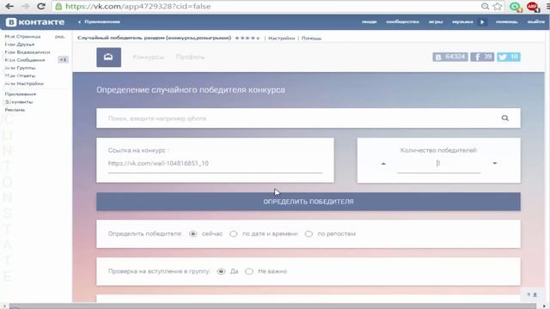Screen dimensions: 550x309
Task: Open 'люди' in VK top menu
Action: pyautogui.click(x=369, y=21)
